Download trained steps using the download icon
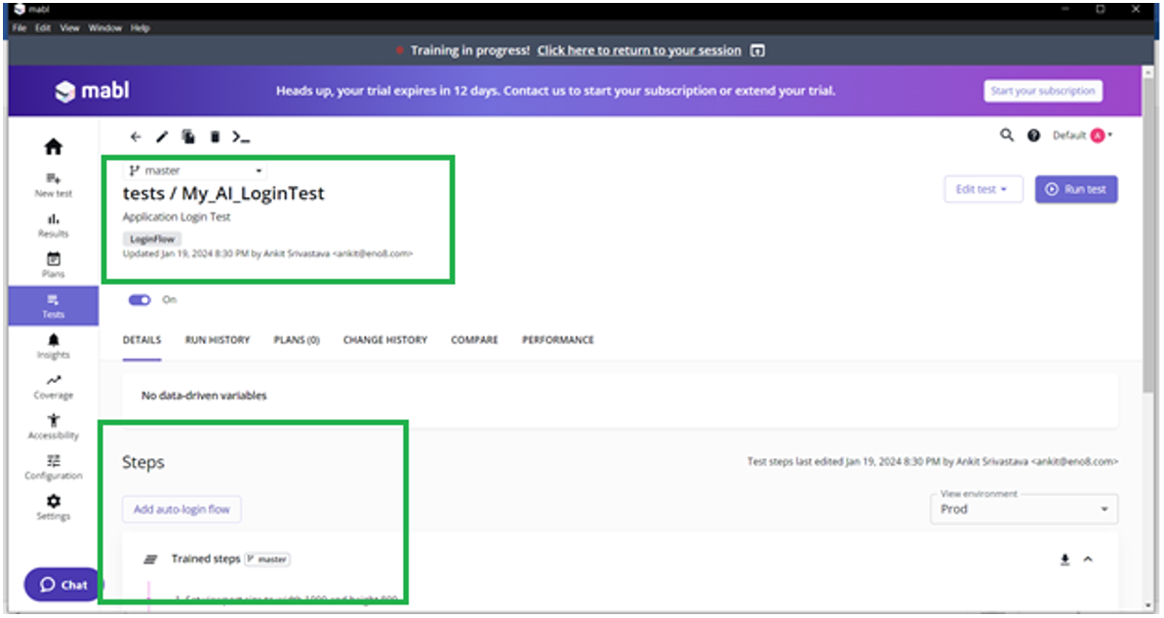This screenshot has width=1164, height=618. pyautogui.click(x=1064, y=560)
